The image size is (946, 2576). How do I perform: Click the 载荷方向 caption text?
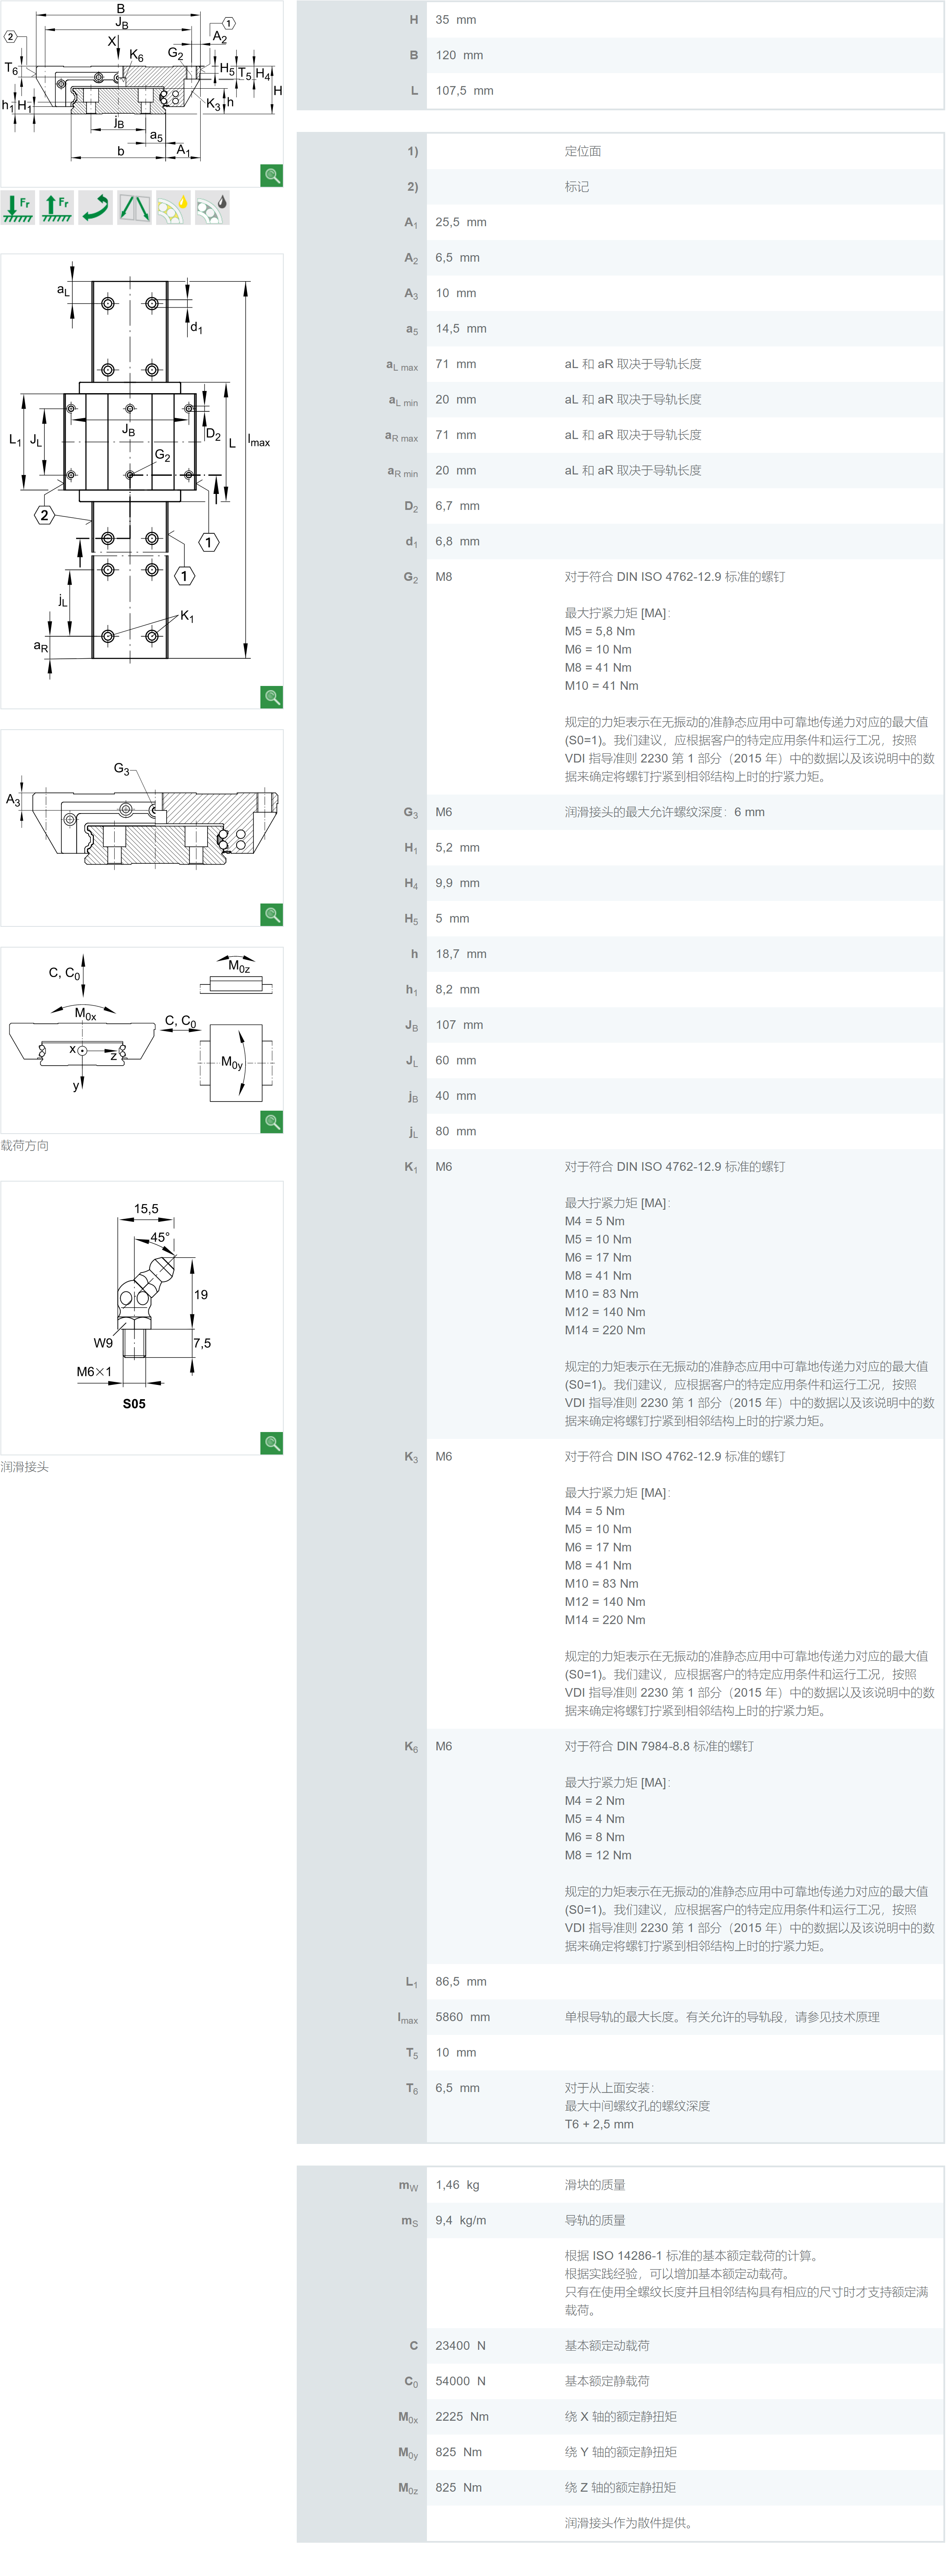[25, 1146]
